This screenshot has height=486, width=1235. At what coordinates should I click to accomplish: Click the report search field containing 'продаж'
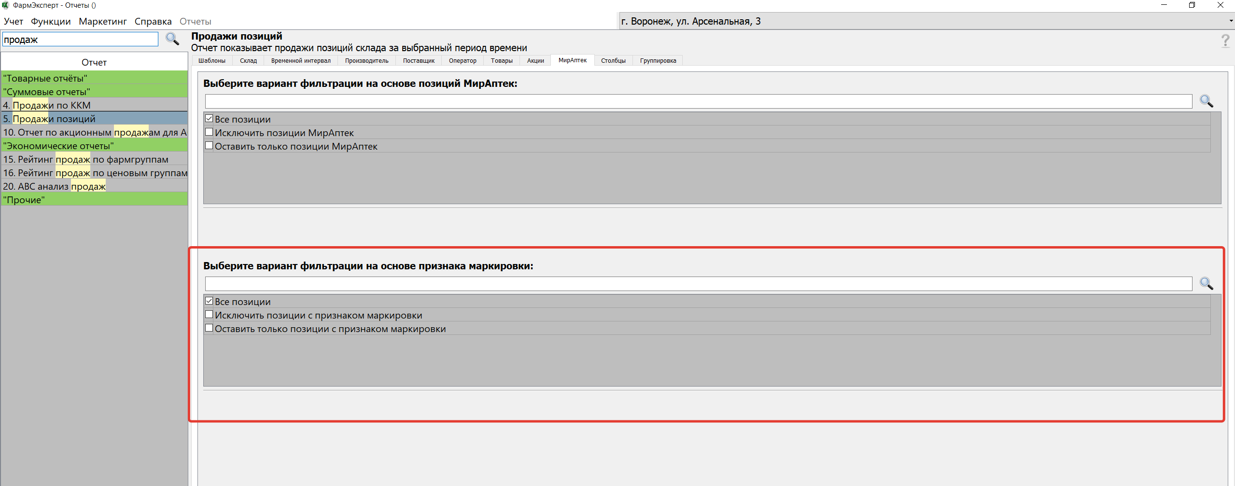point(80,40)
